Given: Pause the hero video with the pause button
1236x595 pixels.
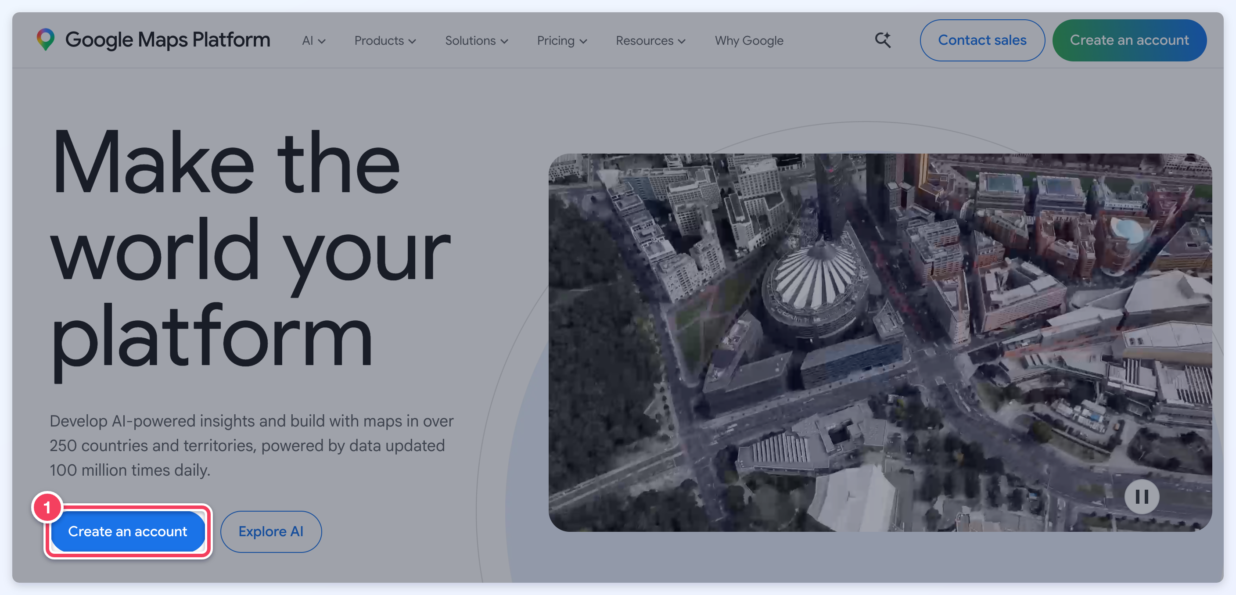Looking at the screenshot, I should pos(1142,496).
